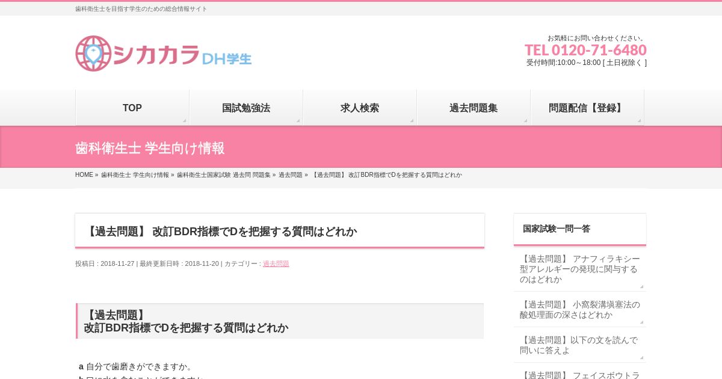Click the シカカラ DH学生 site logo

coord(163,54)
